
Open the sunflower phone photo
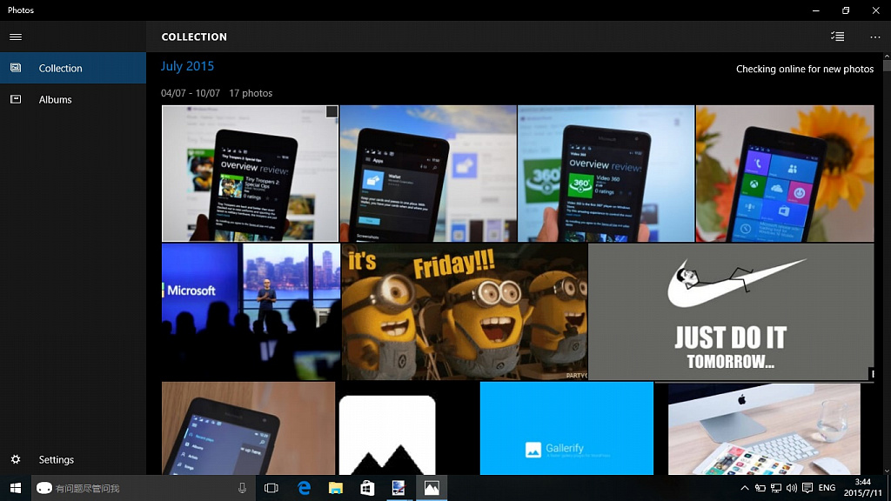point(785,173)
